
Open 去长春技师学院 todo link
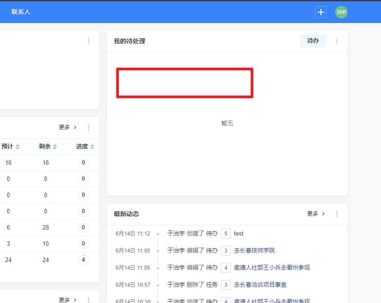point(254,250)
